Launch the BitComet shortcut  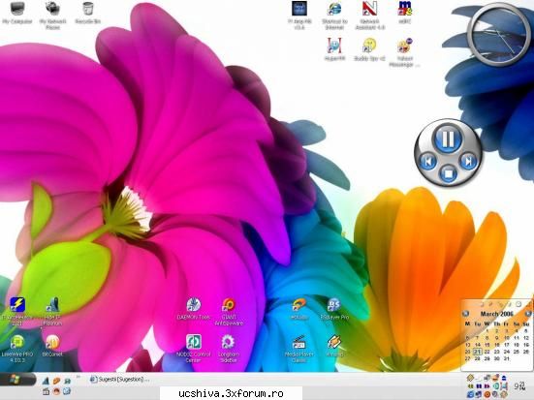52,346
